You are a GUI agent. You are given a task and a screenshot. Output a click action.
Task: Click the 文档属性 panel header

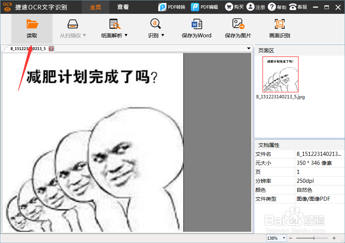click(300, 145)
